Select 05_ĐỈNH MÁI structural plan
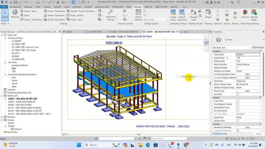This screenshot has height=149, width=265. (x=18, y=59)
